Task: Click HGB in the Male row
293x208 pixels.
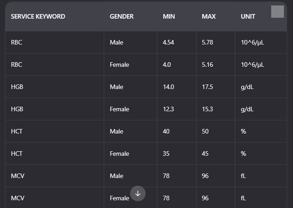Action: click(x=17, y=87)
